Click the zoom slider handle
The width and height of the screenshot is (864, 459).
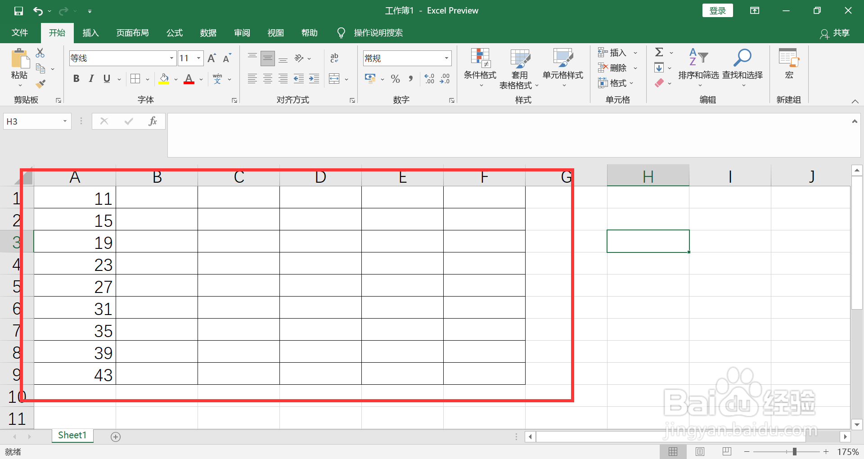tap(794, 452)
